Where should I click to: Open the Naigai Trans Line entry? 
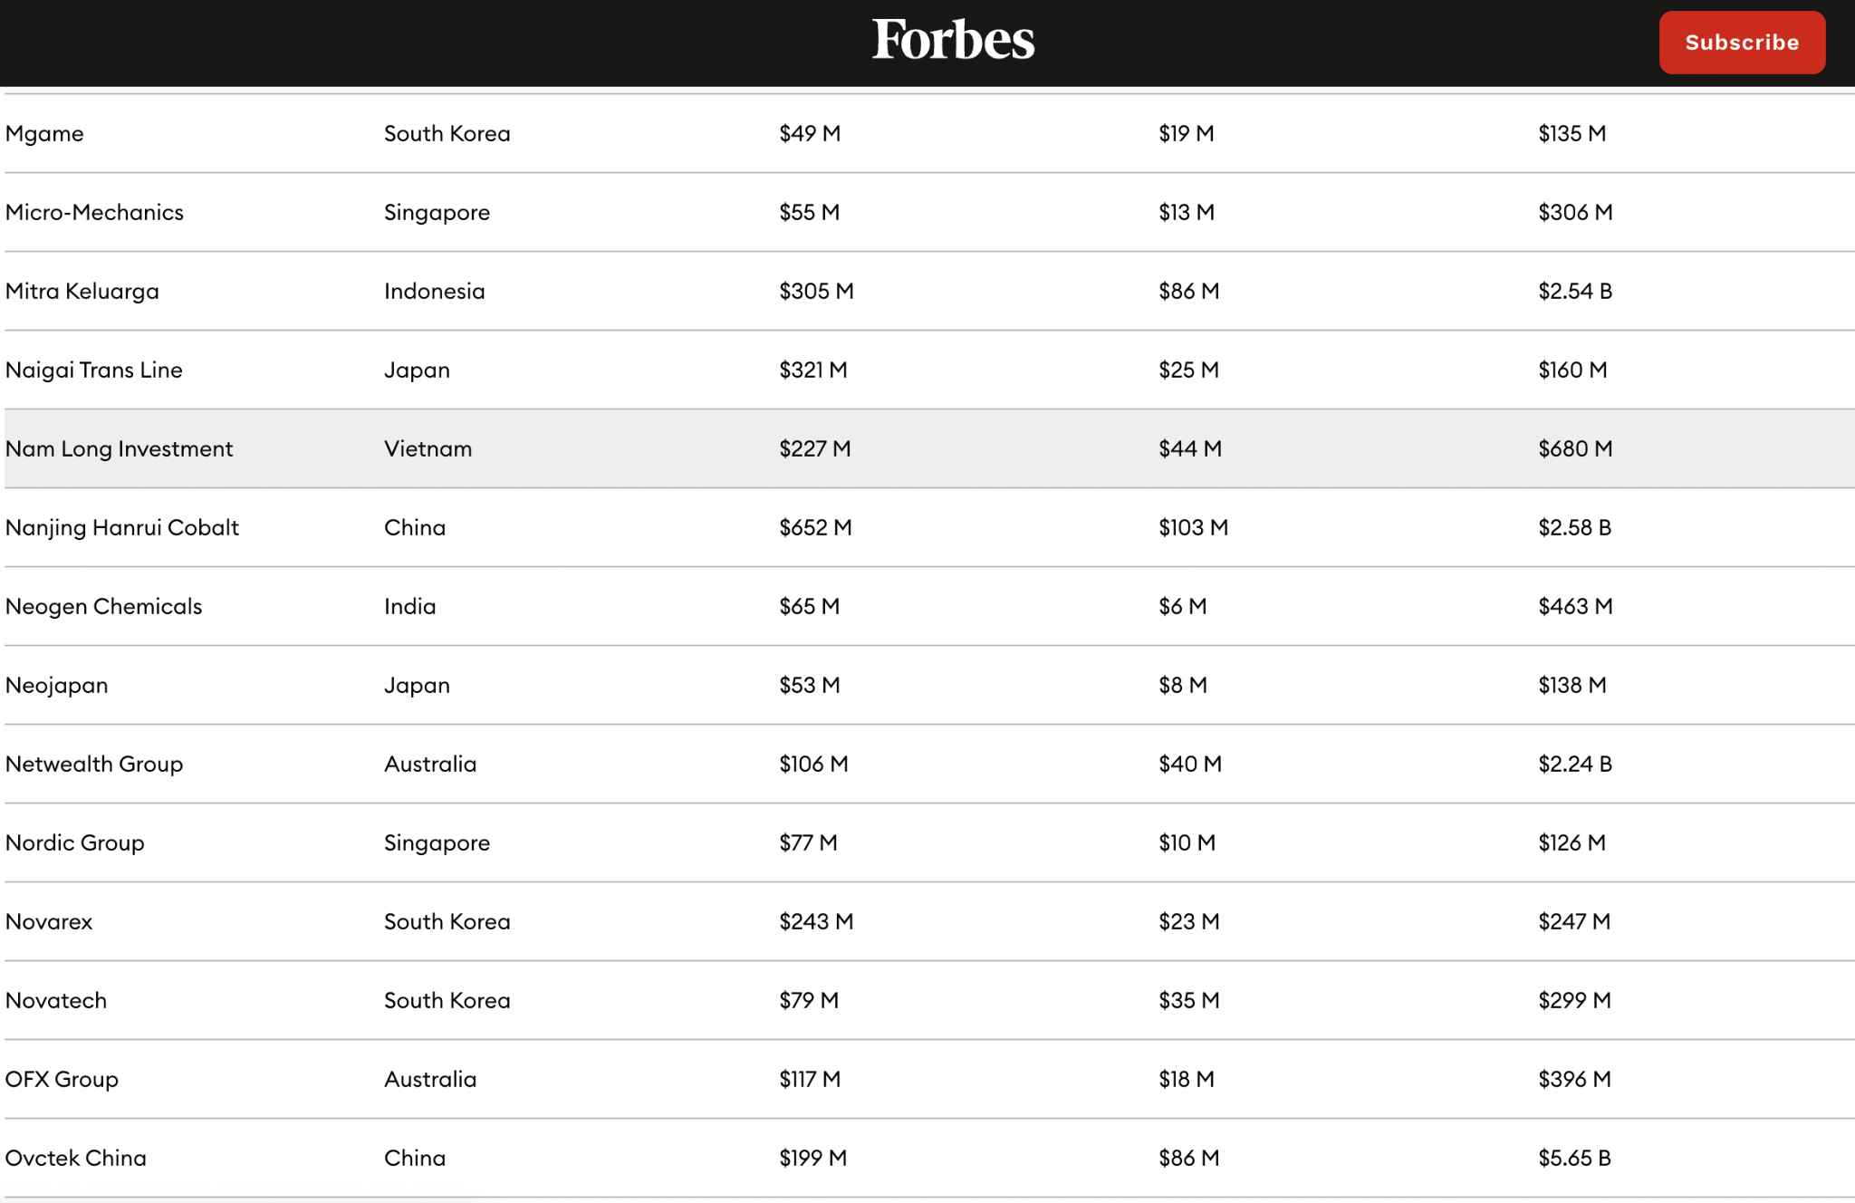(x=94, y=370)
